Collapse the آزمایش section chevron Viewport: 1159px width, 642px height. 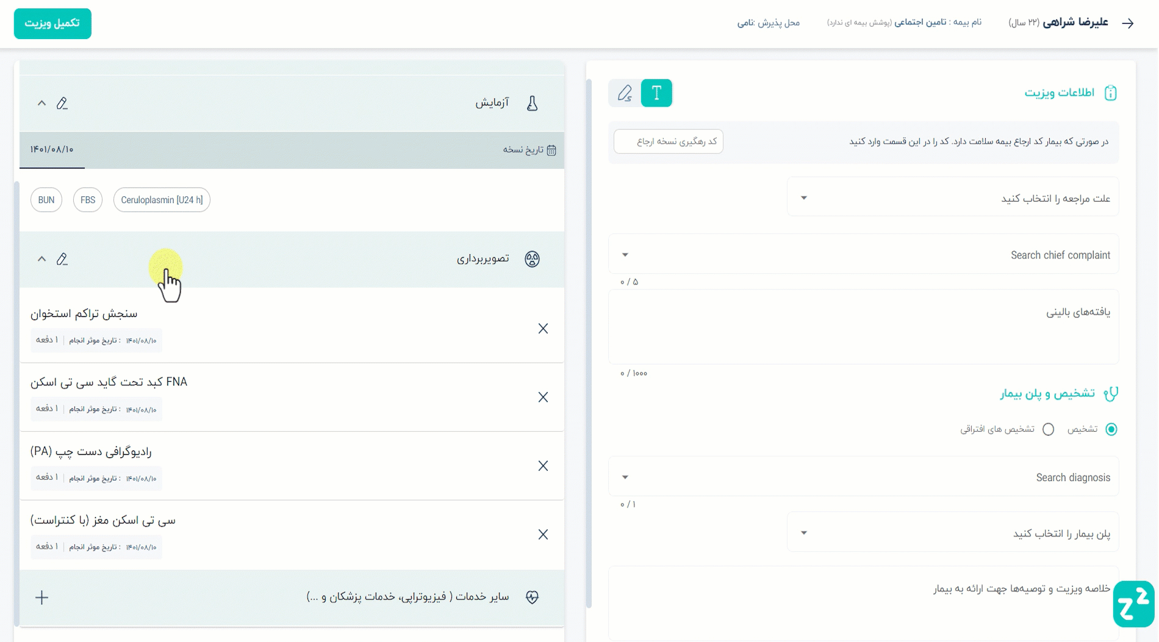tap(41, 103)
